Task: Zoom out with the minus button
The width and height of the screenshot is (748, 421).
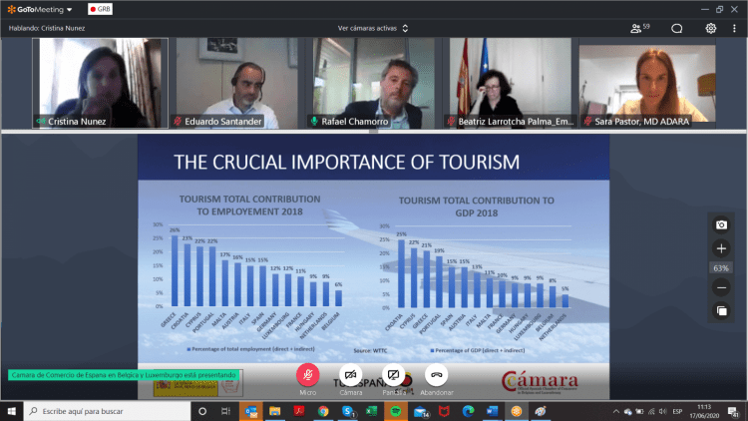Action: click(721, 287)
